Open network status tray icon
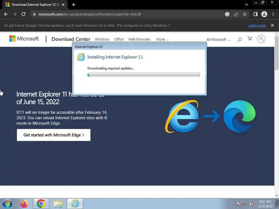 click(x=245, y=204)
